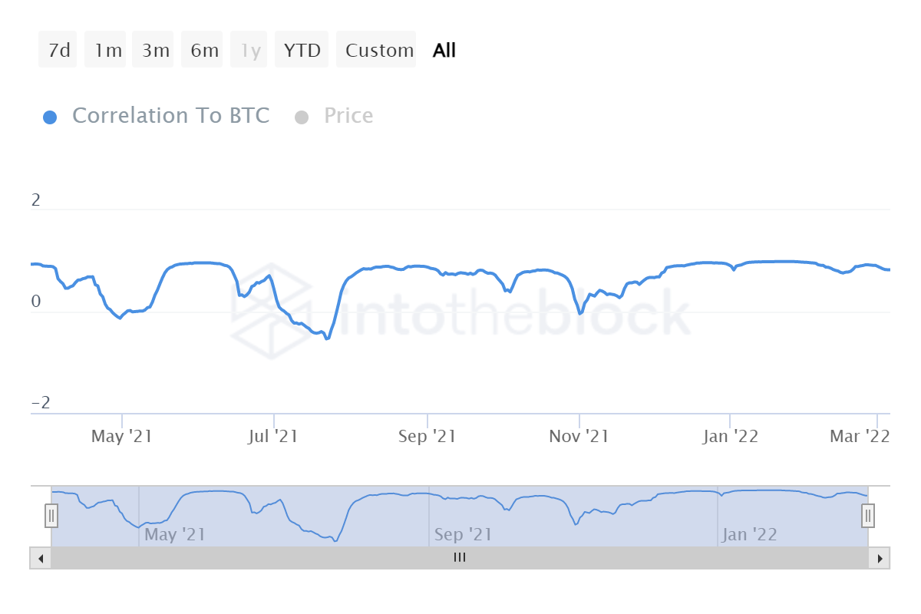The image size is (921, 614).
Task: Switch to the 7d time range
Action: coord(58,49)
